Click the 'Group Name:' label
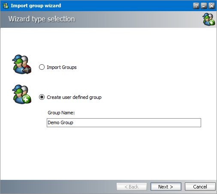 (x=61, y=113)
